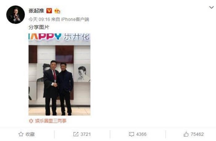Click the crown membership badge icon

point(57,11)
